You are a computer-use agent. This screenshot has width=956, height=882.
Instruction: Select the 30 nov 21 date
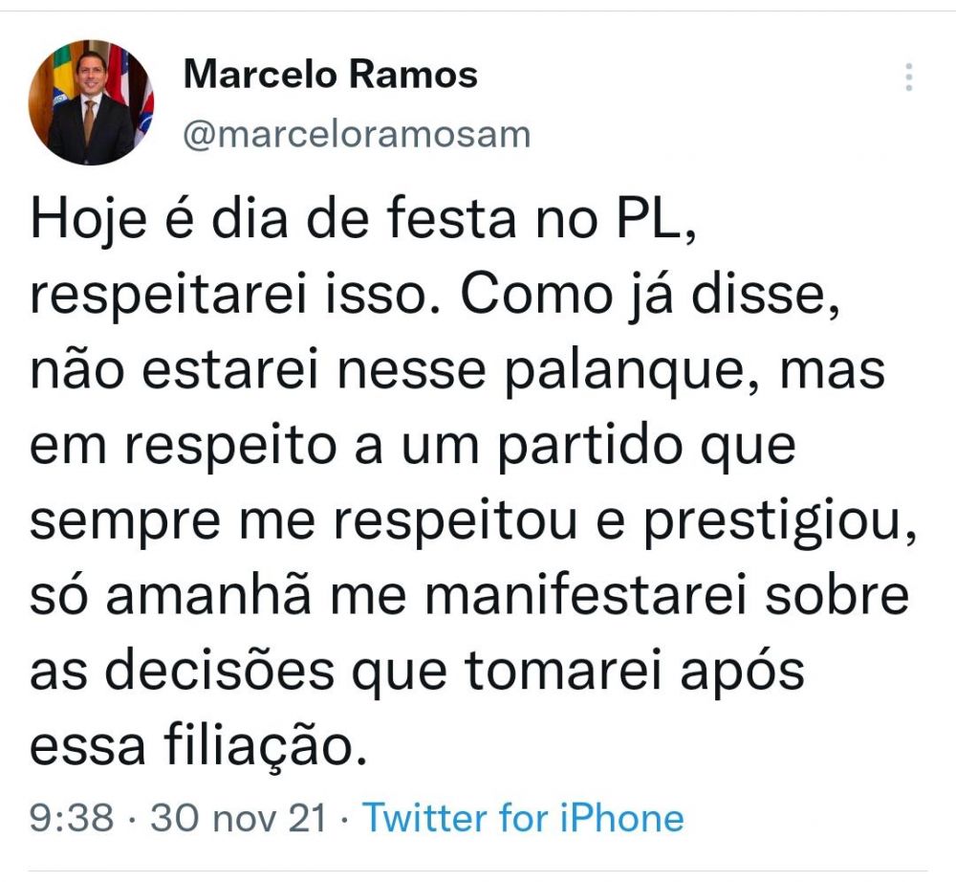(x=238, y=817)
